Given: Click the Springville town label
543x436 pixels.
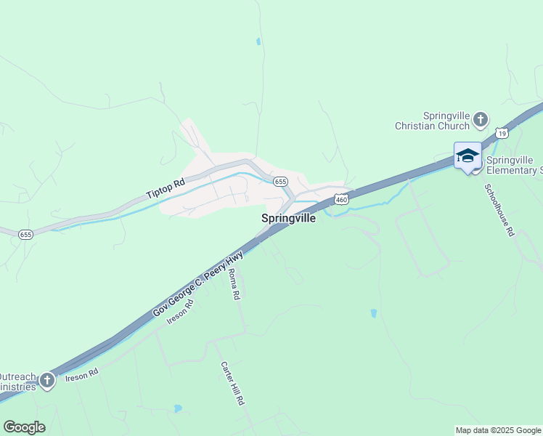Looking at the screenshot, I should pyautogui.click(x=288, y=218).
